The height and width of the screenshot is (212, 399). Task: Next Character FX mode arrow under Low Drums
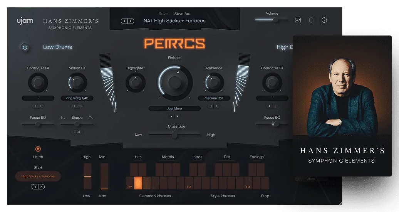(x=41, y=106)
